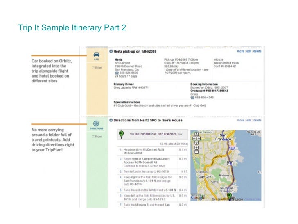Click the Directions globe icon
This screenshot has width=298, height=224.
[x=96, y=123]
